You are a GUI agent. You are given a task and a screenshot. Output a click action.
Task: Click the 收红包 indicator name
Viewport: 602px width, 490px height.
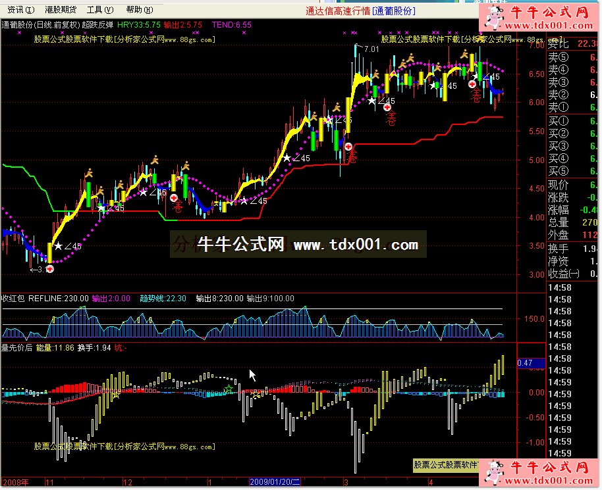pos(13,299)
